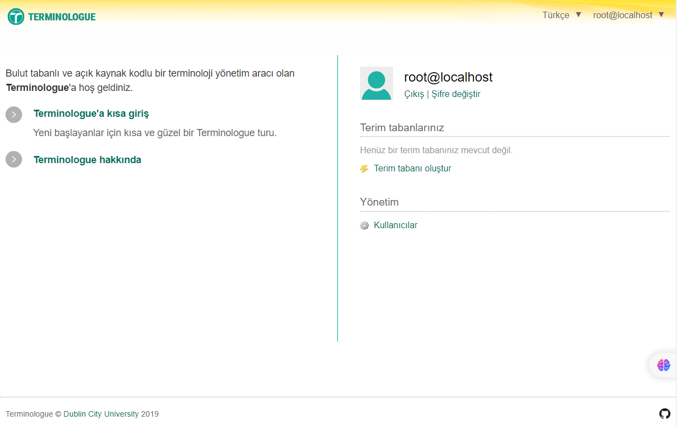The image size is (677, 426).
Task: Go to the Kullanıcılar link
Action: (x=395, y=225)
